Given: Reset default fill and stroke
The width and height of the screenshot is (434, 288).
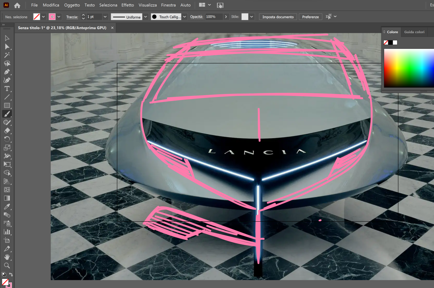Looking at the screenshot, I should (3, 274).
